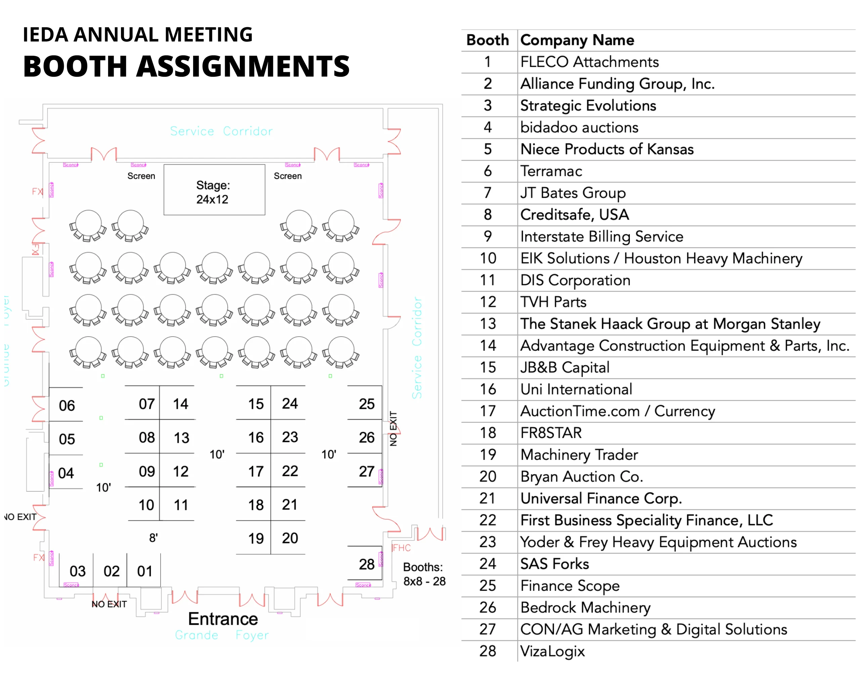Select TVH Parts company name
Viewport: 860px width, 688px height.
pos(553,302)
